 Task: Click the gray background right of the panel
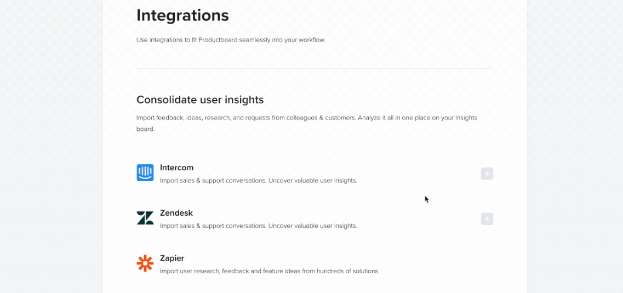point(575,147)
